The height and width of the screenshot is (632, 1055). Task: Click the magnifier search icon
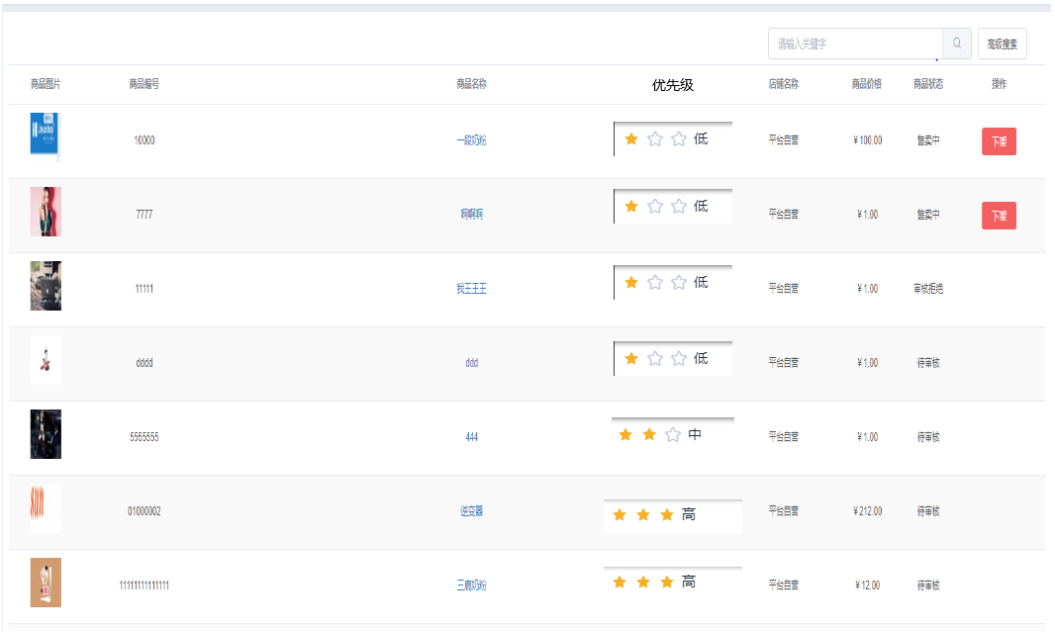coord(957,44)
